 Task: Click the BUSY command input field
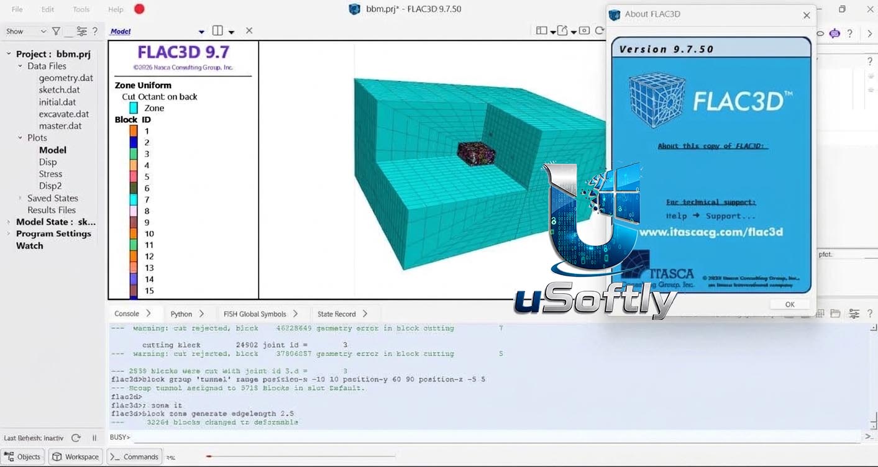pos(497,437)
